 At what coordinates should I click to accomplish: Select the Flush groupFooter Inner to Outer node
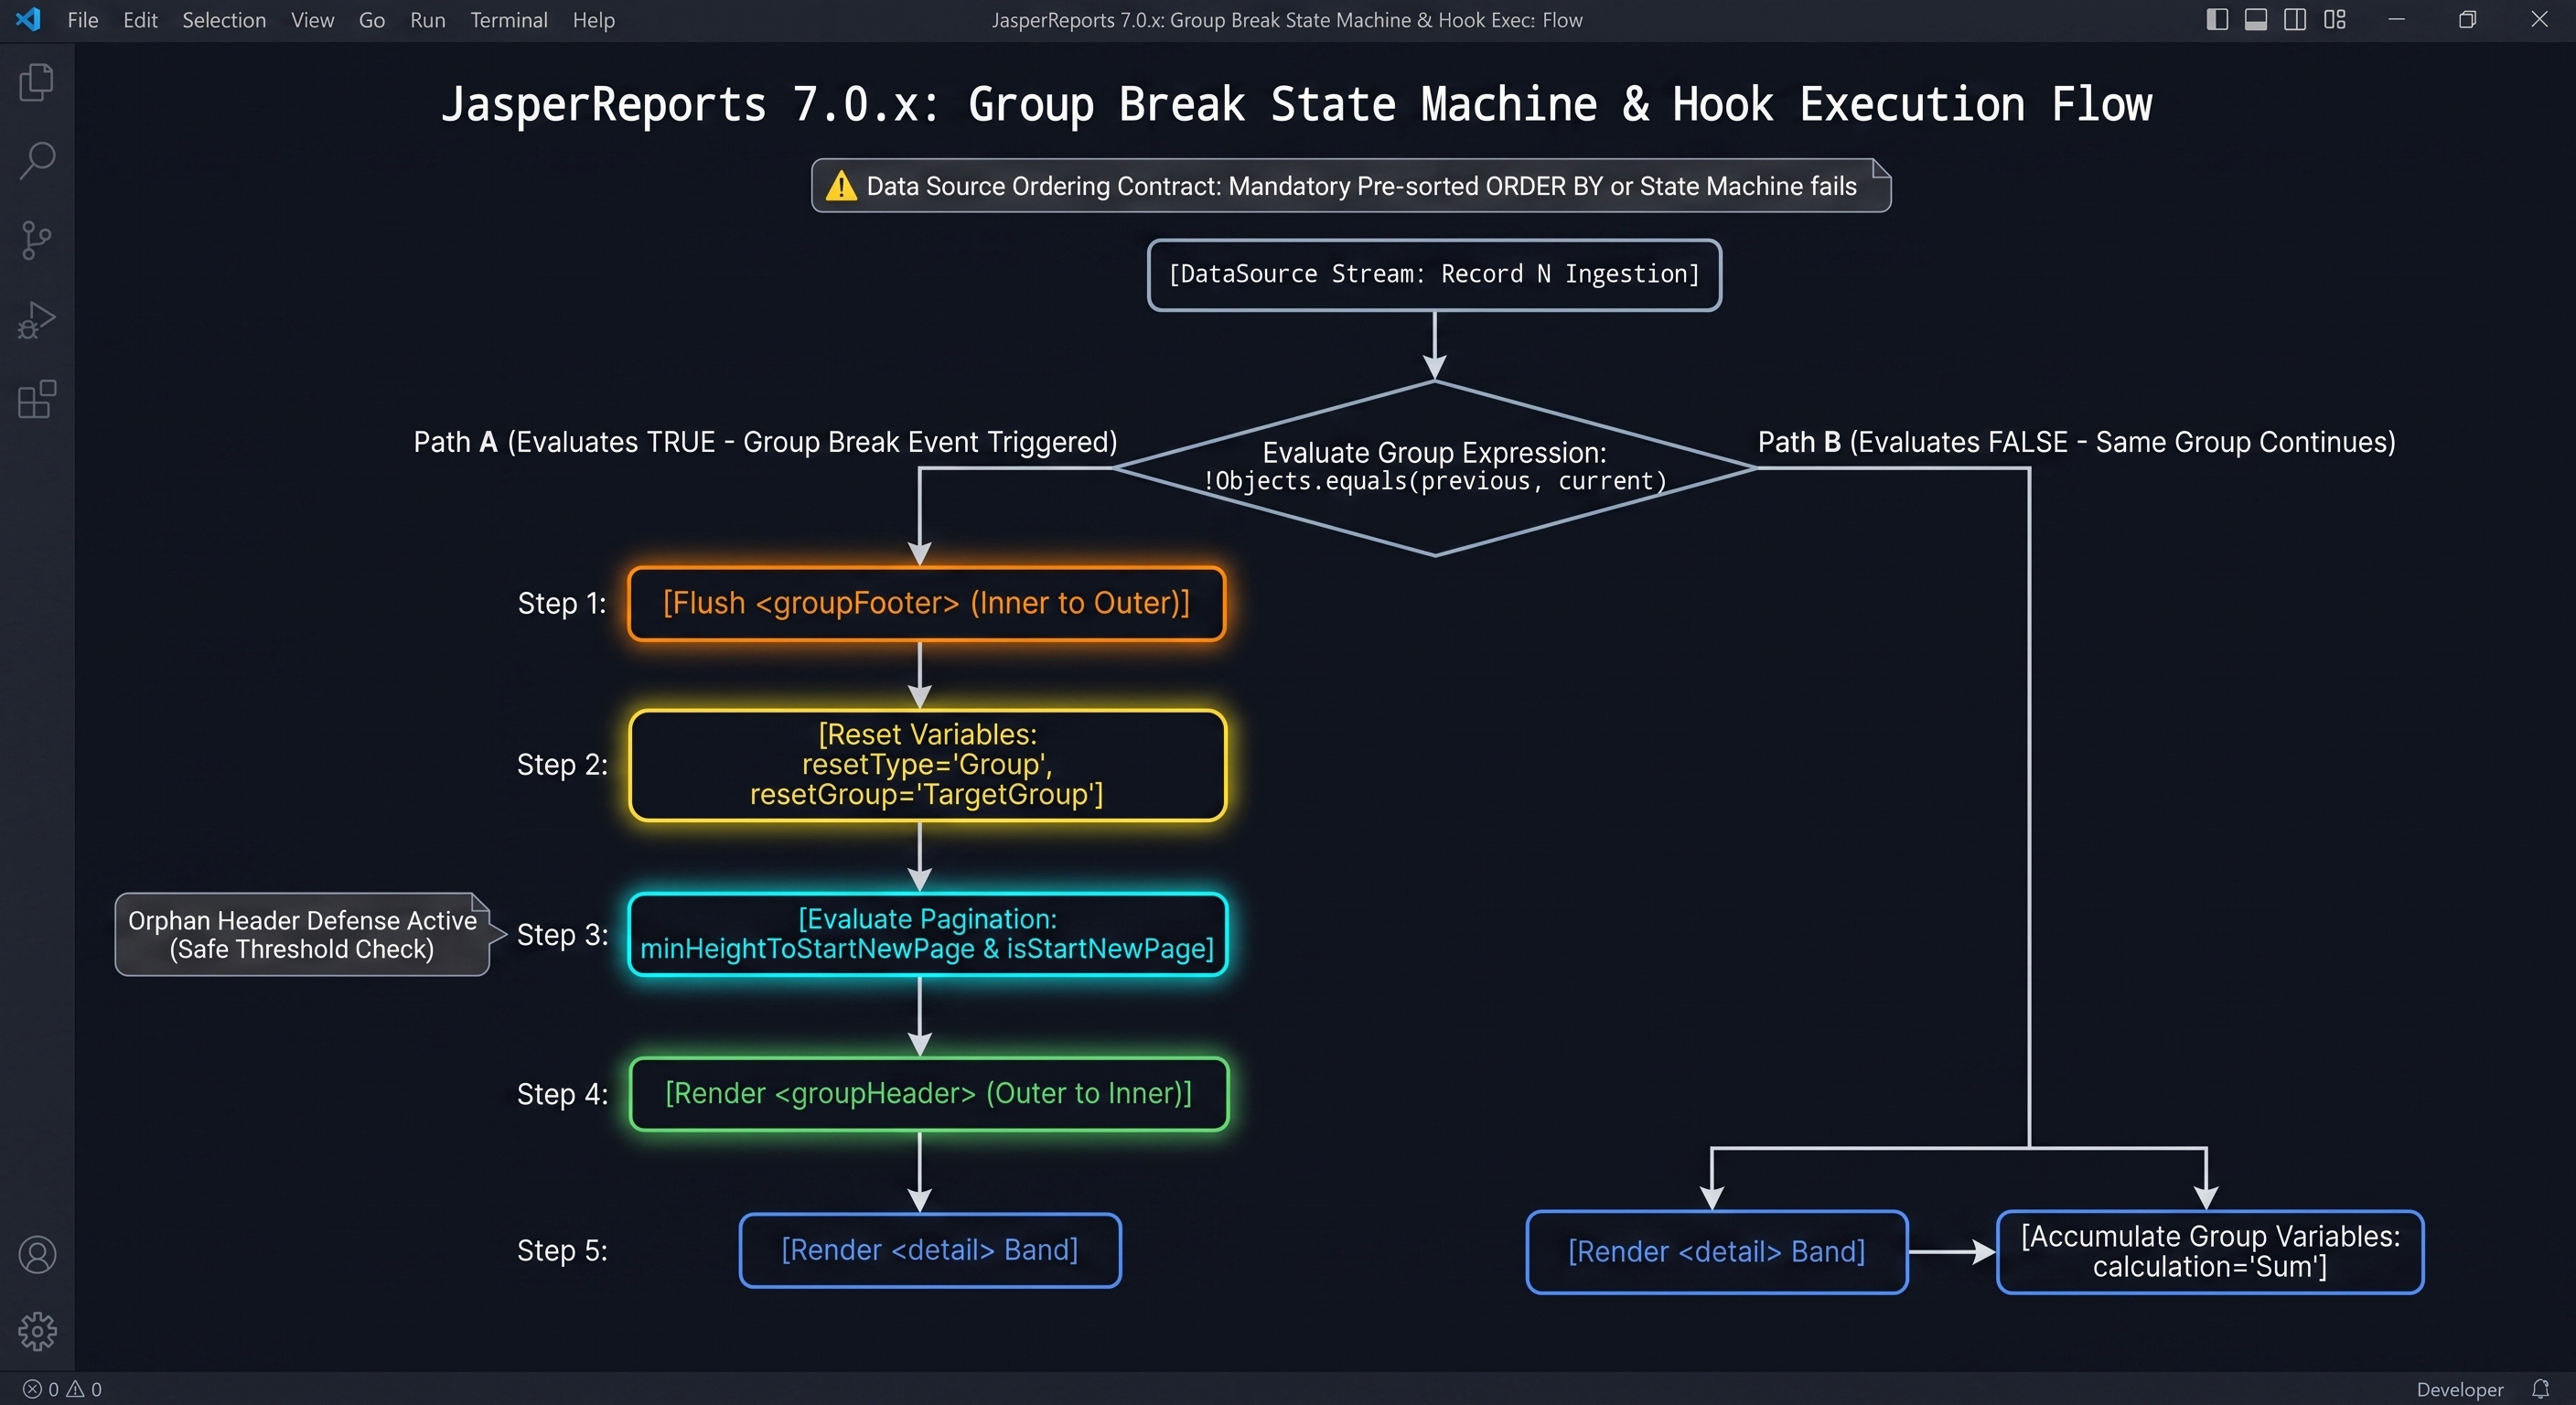(x=926, y=603)
